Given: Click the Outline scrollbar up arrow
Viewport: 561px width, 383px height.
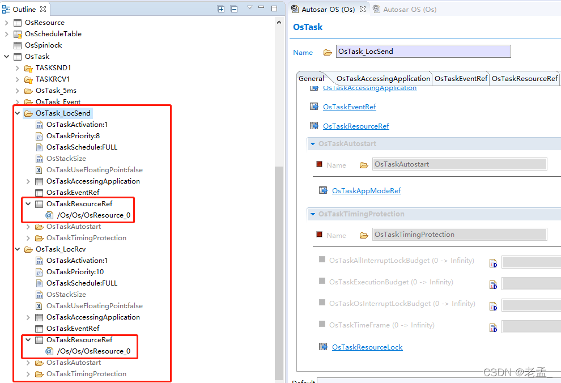Looking at the screenshot, I should pyautogui.click(x=279, y=22).
